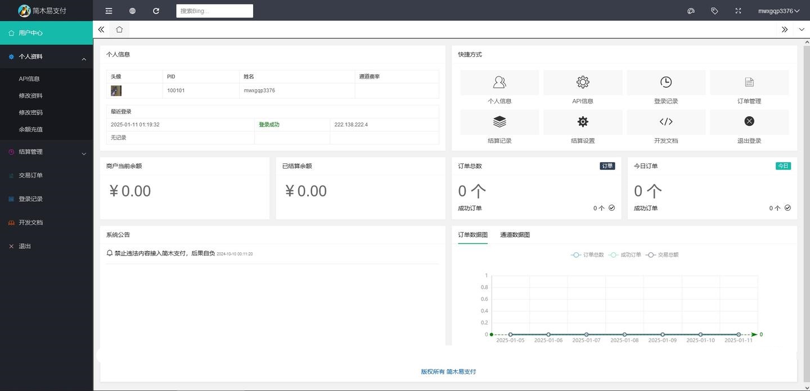Click the 简木易支付 footer link
This screenshot has height=391, width=810.
(461, 372)
